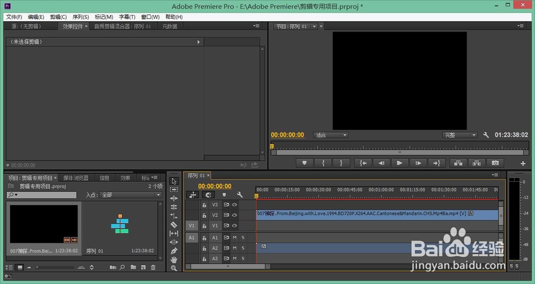Go to Out point

coord(437,163)
